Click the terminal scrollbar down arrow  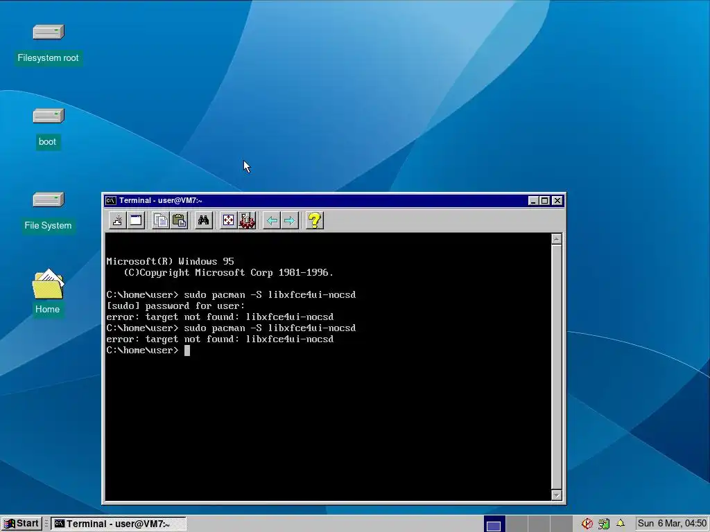(557, 495)
